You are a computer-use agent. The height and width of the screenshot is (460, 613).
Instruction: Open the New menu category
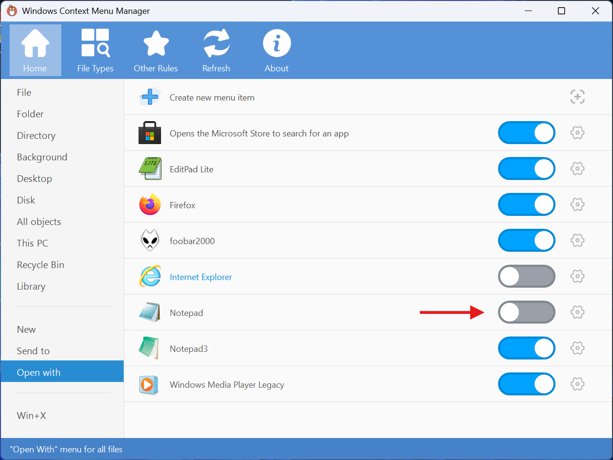pos(62,329)
